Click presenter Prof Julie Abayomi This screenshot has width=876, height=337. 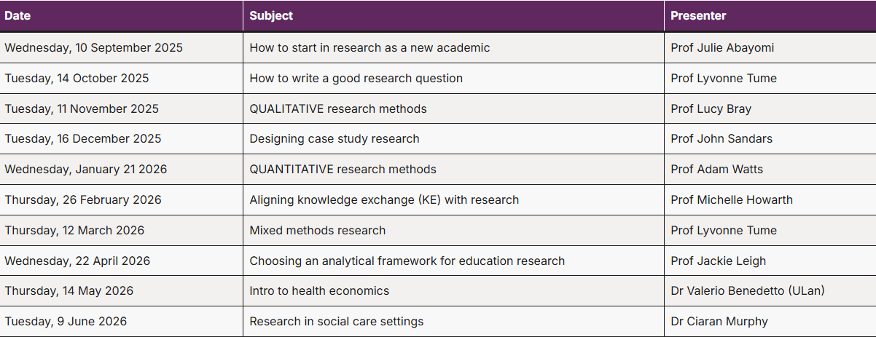[x=722, y=48]
